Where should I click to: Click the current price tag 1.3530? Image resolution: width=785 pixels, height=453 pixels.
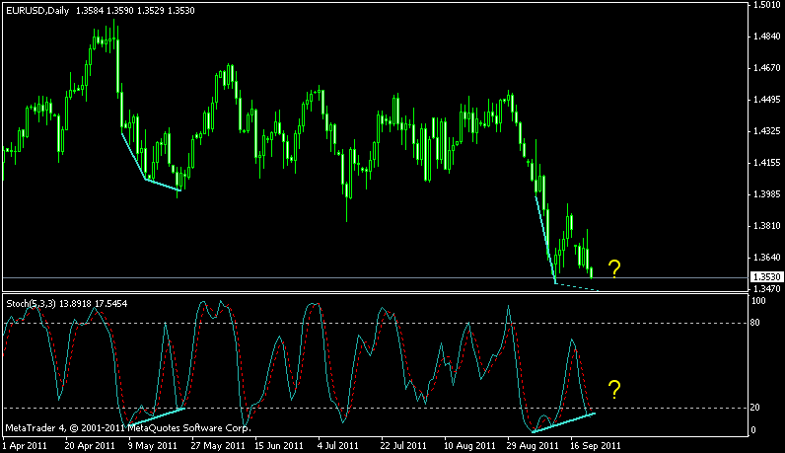(766, 277)
